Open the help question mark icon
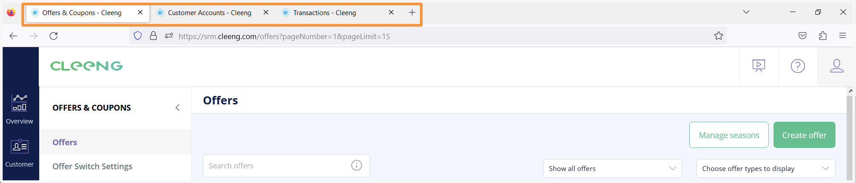The image size is (856, 183). (798, 66)
